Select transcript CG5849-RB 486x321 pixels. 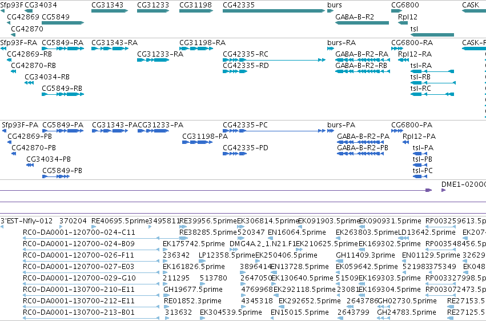(63, 94)
